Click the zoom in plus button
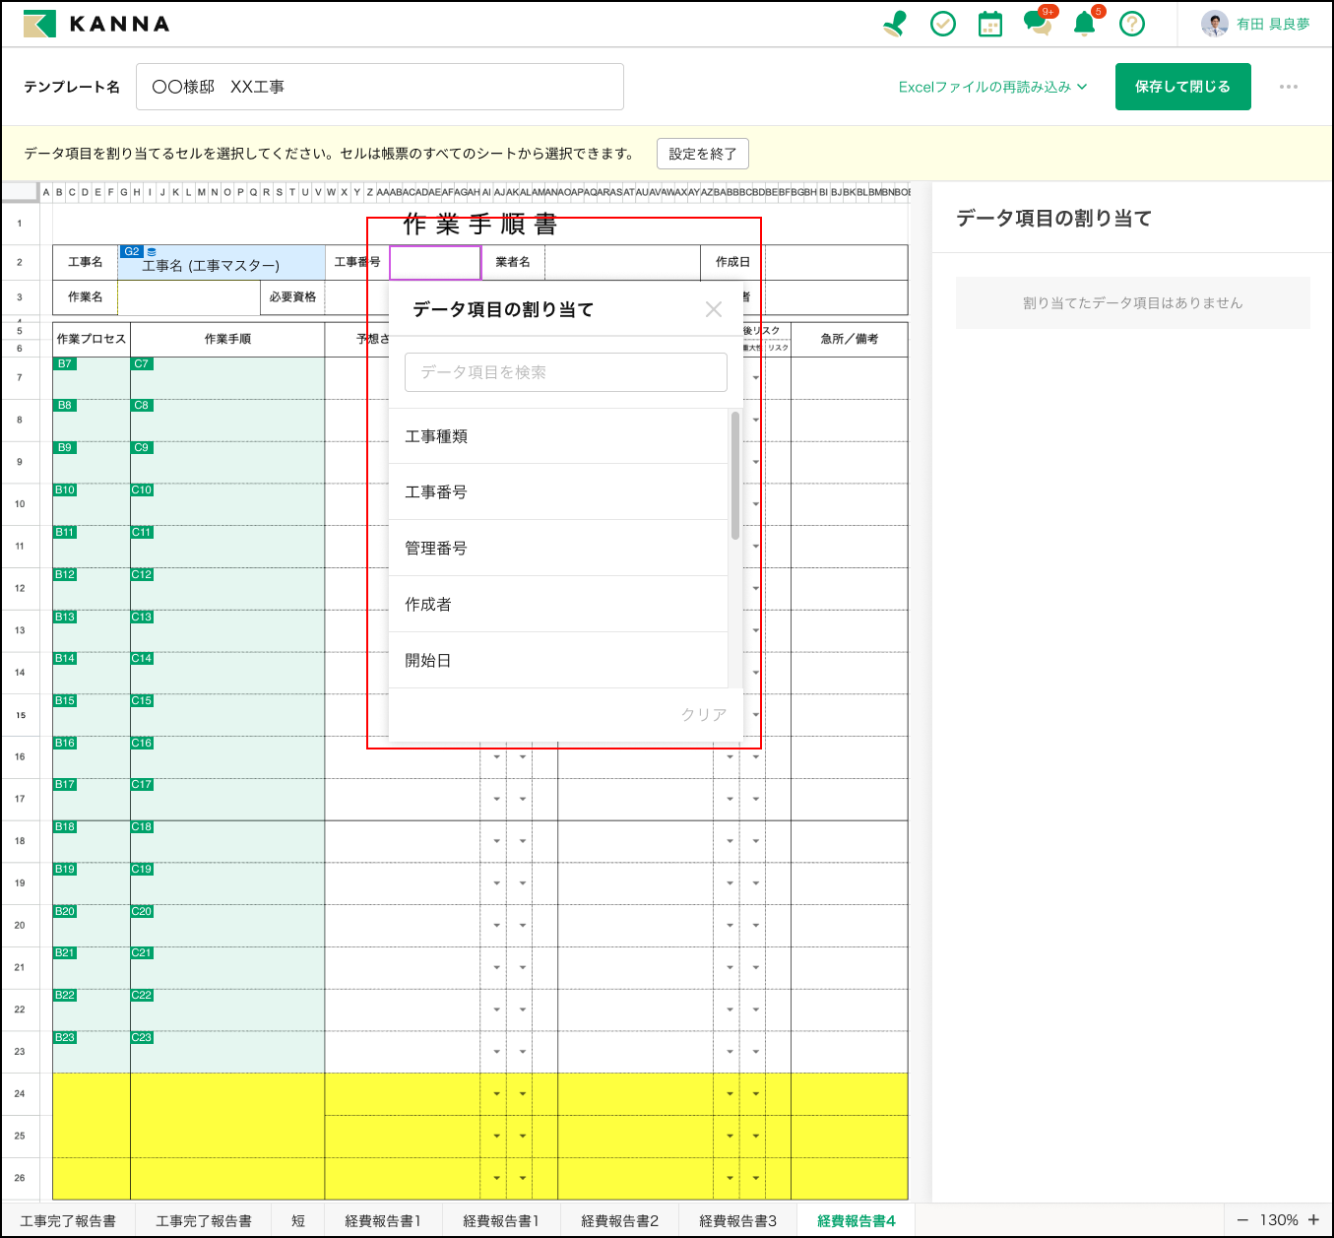The width and height of the screenshot is (1334, 1238). coord(1313,1220)
